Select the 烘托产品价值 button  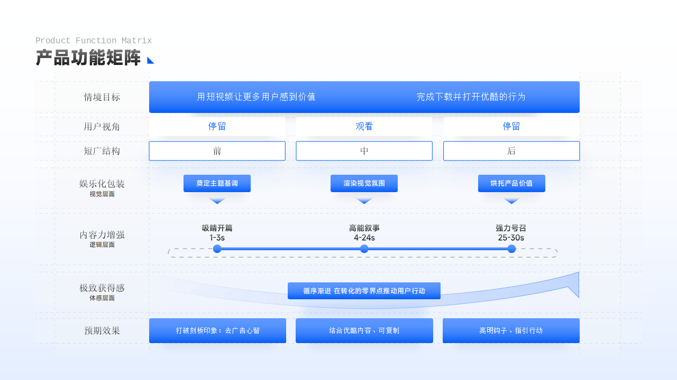tap(511, 183)
